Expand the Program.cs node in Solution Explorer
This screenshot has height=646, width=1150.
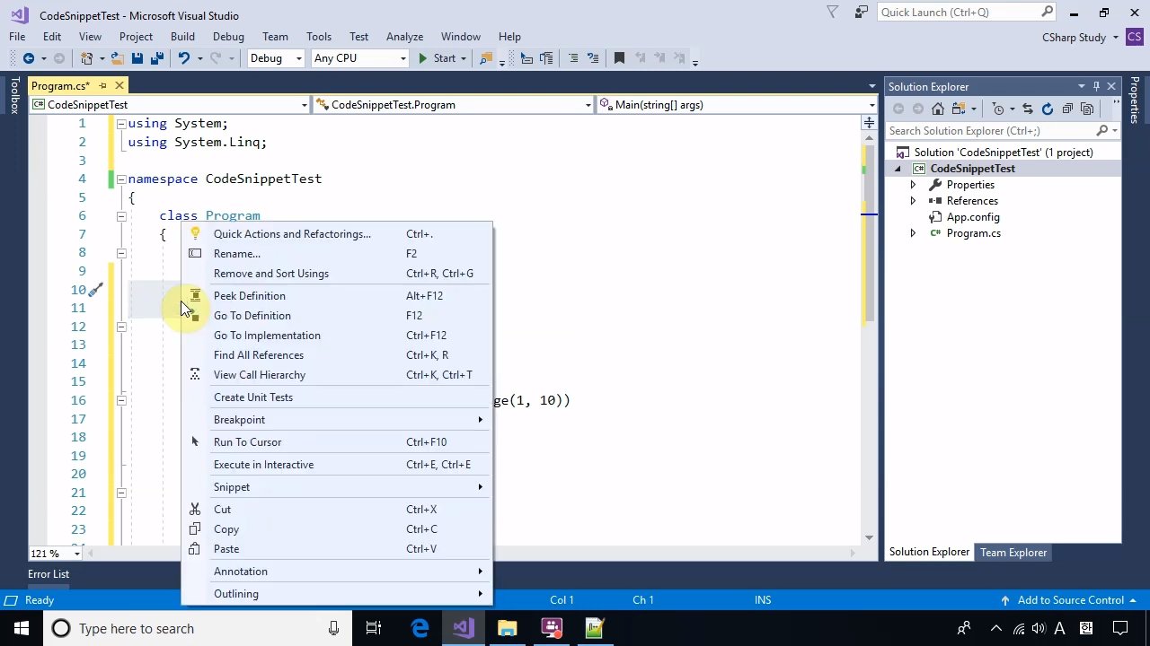[x=913, y=233]
